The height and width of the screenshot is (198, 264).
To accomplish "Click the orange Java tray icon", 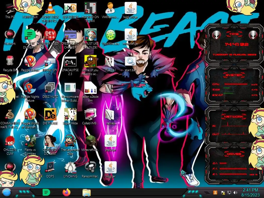I will tap(215, 192).
